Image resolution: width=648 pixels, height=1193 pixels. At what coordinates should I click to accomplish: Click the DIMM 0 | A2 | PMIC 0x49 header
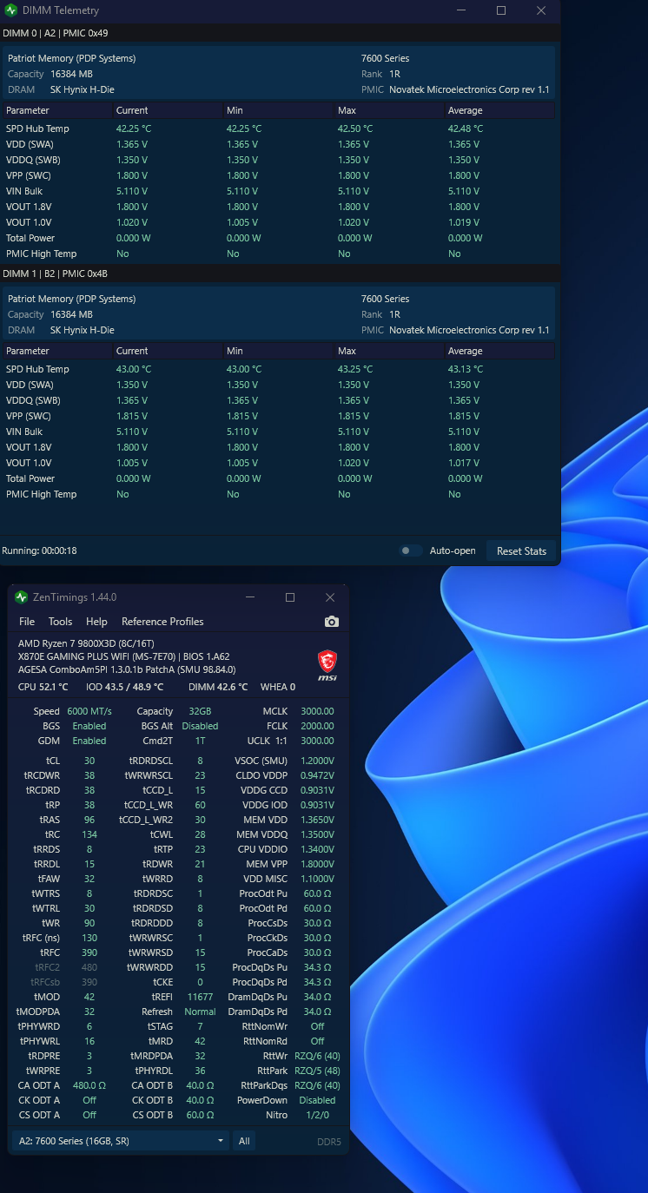click(x=56, y=33)
